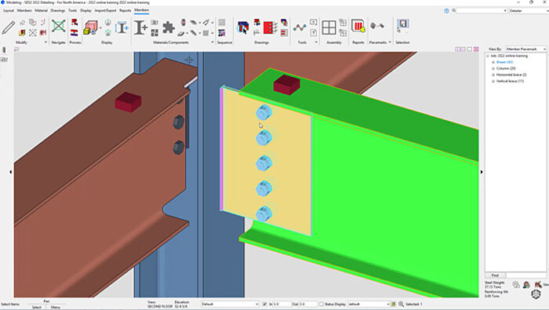Expand the Beam node in tree
The image size is (549, 310).
[493, 62]
